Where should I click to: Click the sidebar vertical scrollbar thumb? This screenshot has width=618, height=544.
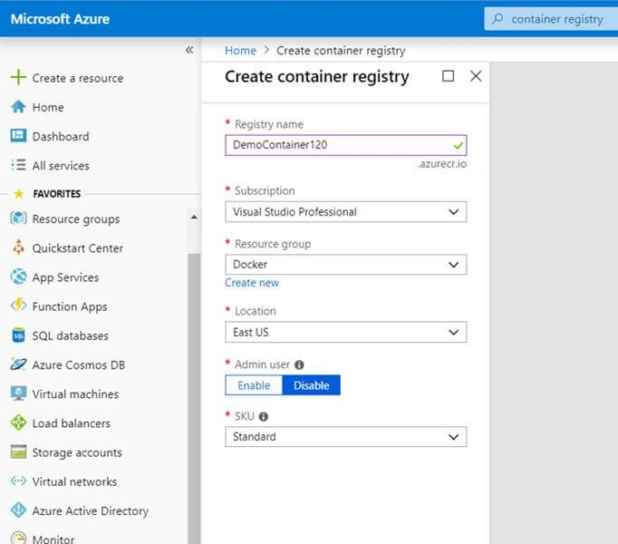coord(194,398)
